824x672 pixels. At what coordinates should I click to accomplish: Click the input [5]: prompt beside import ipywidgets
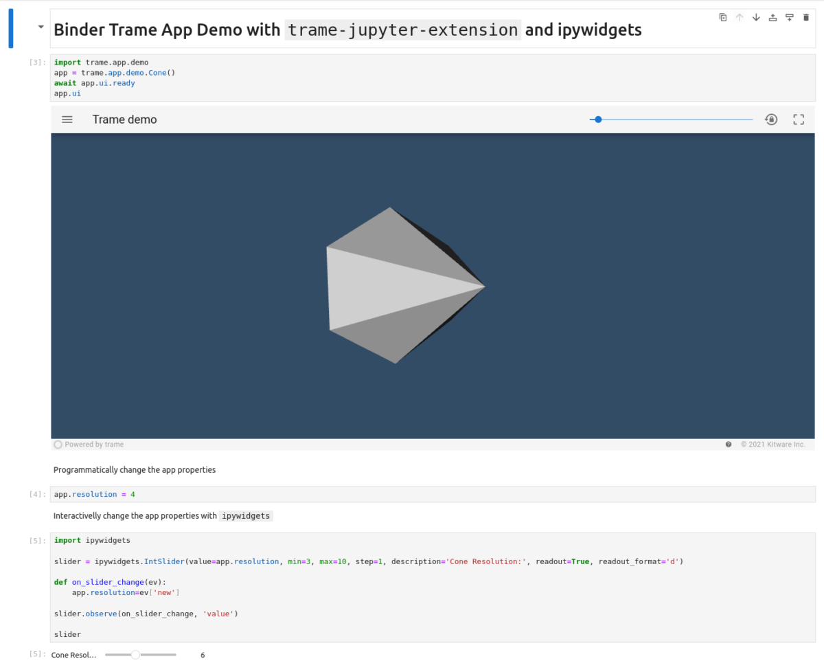(38, 541)
